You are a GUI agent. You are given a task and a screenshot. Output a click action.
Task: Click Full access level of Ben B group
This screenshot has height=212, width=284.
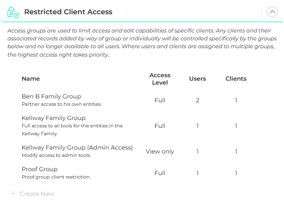160,100
